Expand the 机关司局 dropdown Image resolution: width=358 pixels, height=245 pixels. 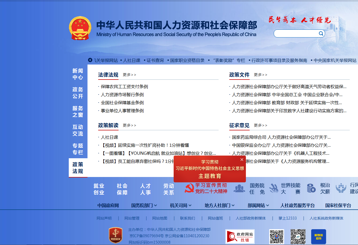pyautogui.click(x=181, y=205)
